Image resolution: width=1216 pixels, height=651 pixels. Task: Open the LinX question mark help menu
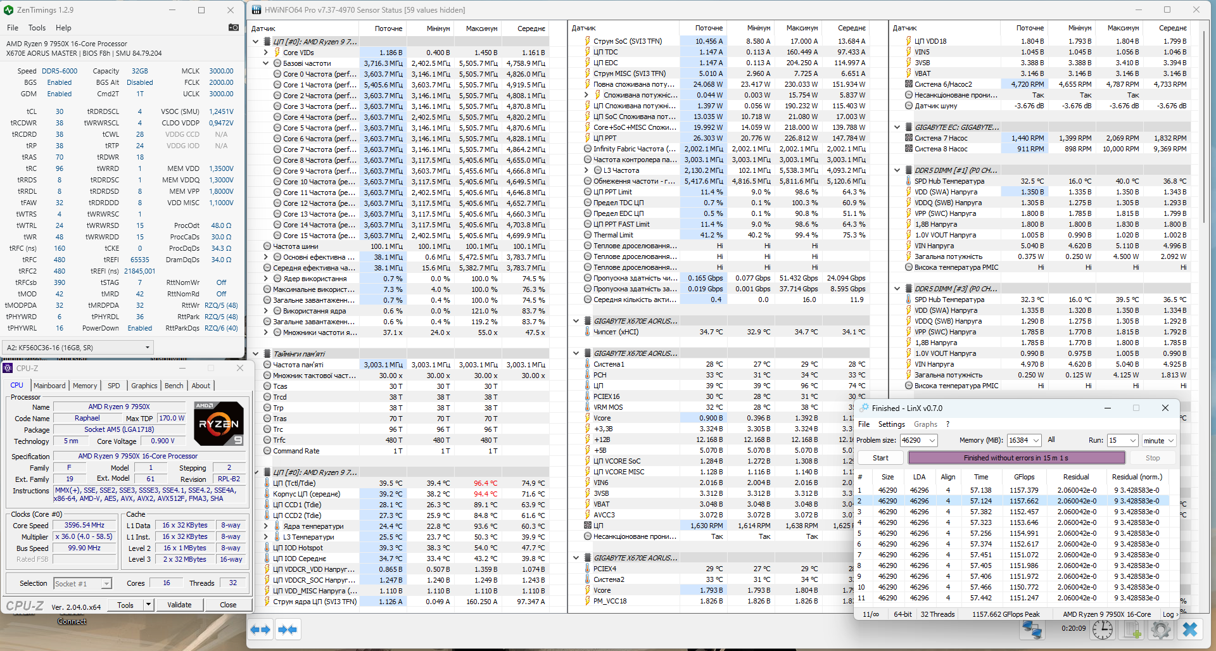click(947, 424)
